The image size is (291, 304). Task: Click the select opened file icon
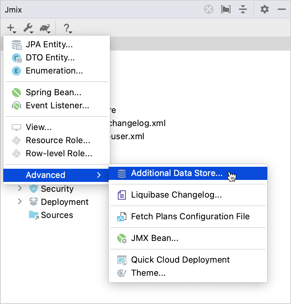[226, 9]
